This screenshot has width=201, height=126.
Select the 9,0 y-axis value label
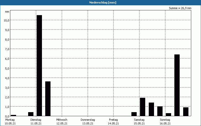[x=7, y=30]
